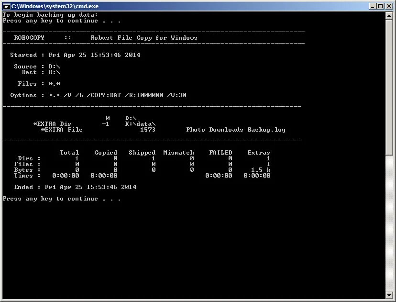396x302 pixels.
Task: Click the /W:30 option text
Action: (176, 95)
